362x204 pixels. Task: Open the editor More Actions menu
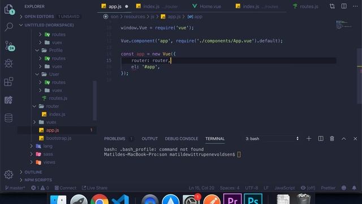(x=355, y=6)
